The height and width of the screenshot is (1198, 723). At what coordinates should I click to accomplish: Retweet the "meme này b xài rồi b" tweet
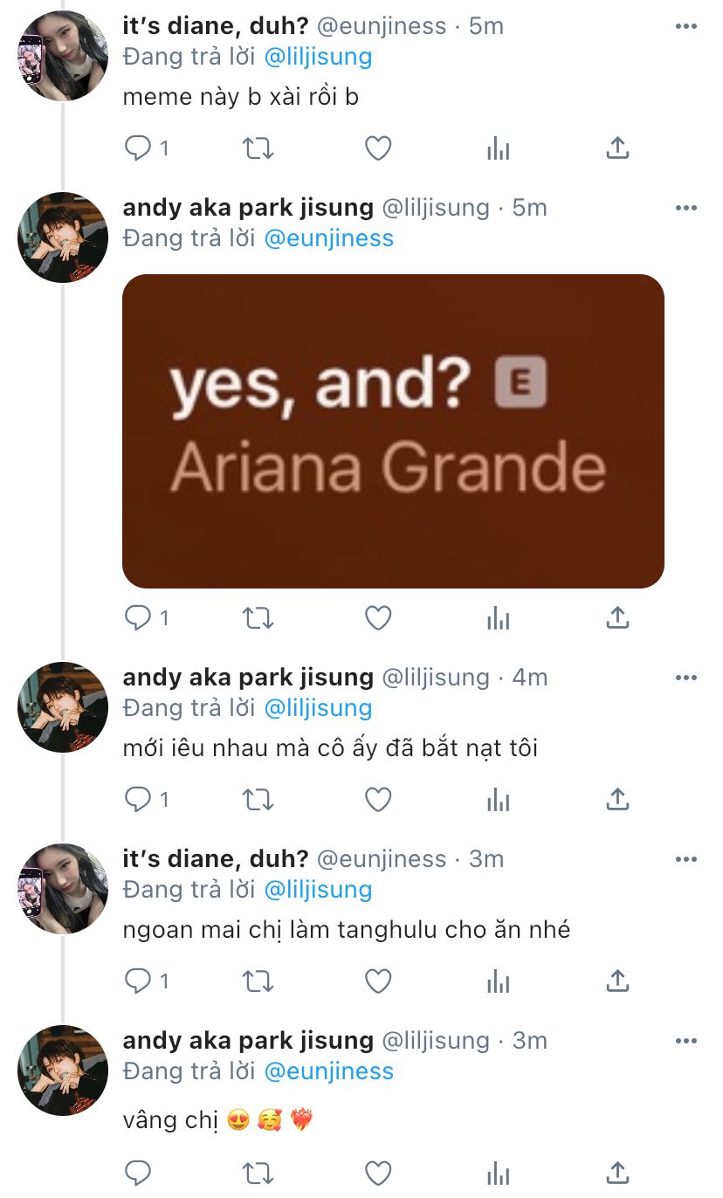tap(258, 148)
